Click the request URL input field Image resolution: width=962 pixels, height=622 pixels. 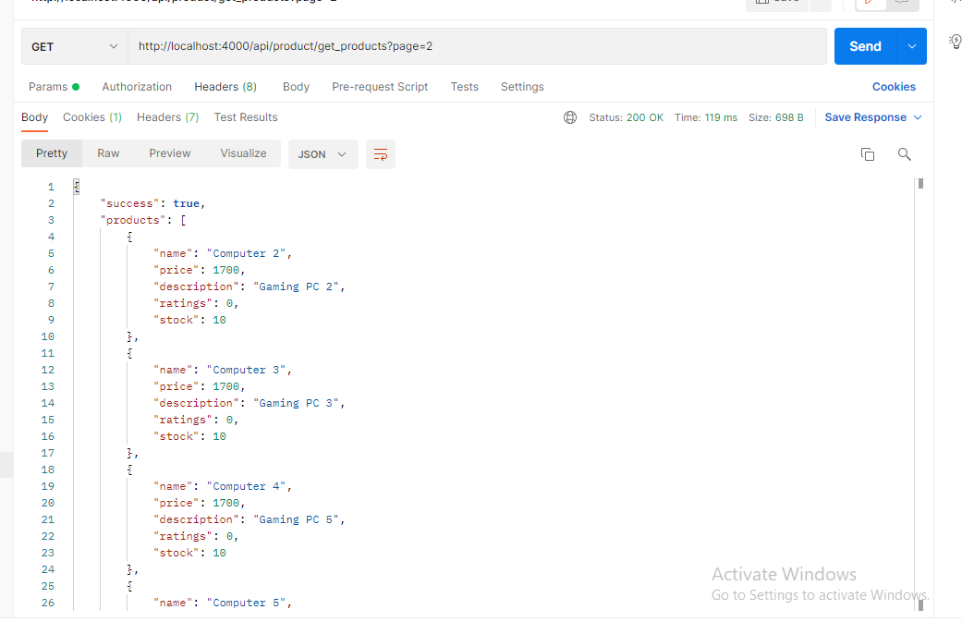pos(477,46)
